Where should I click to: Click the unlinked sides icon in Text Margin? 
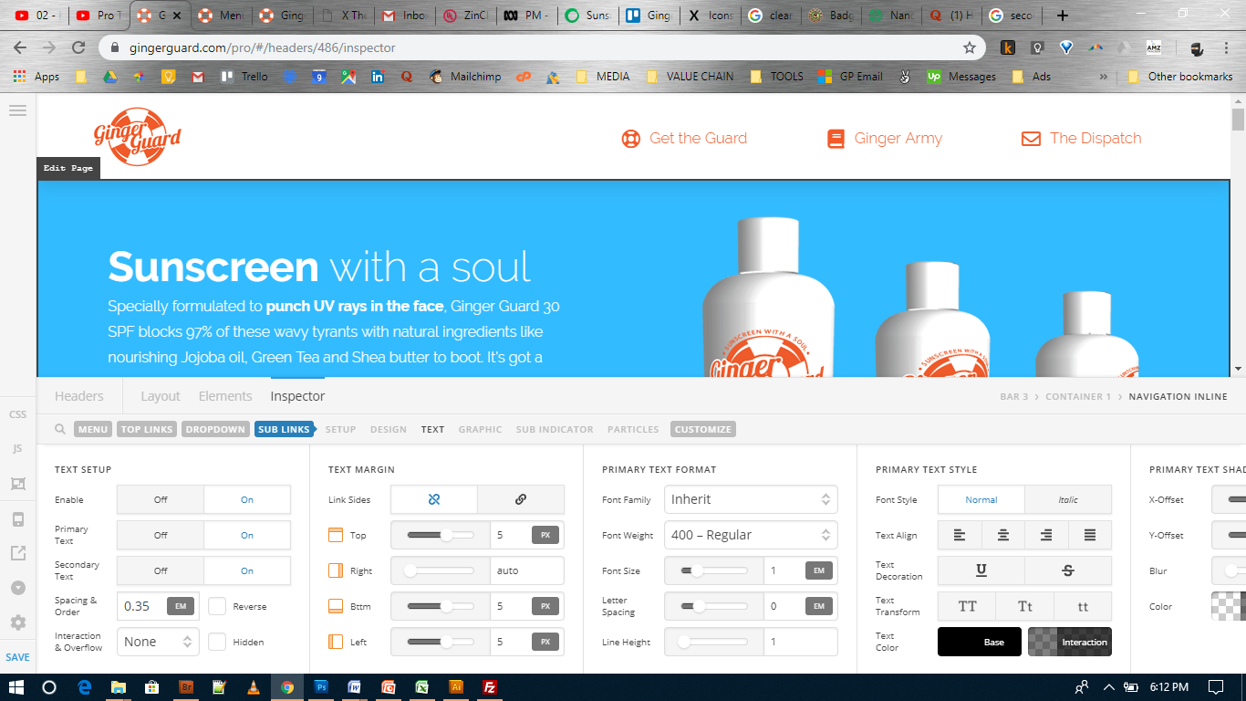pyautogui.click(x=434, y=499)
